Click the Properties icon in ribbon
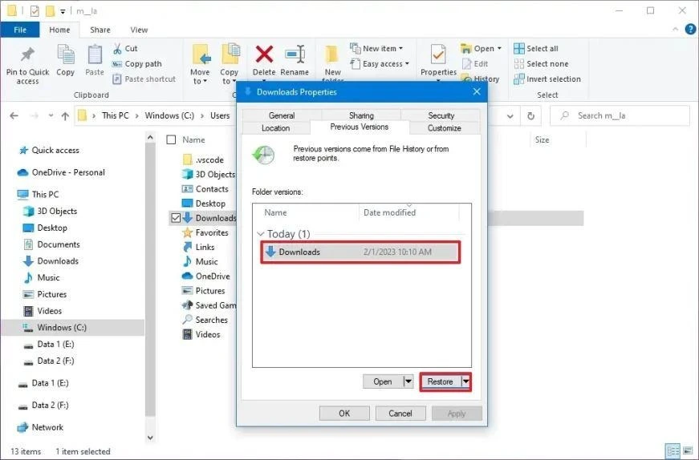 pyautogui.click(x=438, y=54)
